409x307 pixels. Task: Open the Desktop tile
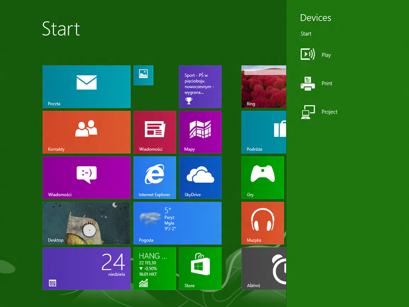click(86, 223)
